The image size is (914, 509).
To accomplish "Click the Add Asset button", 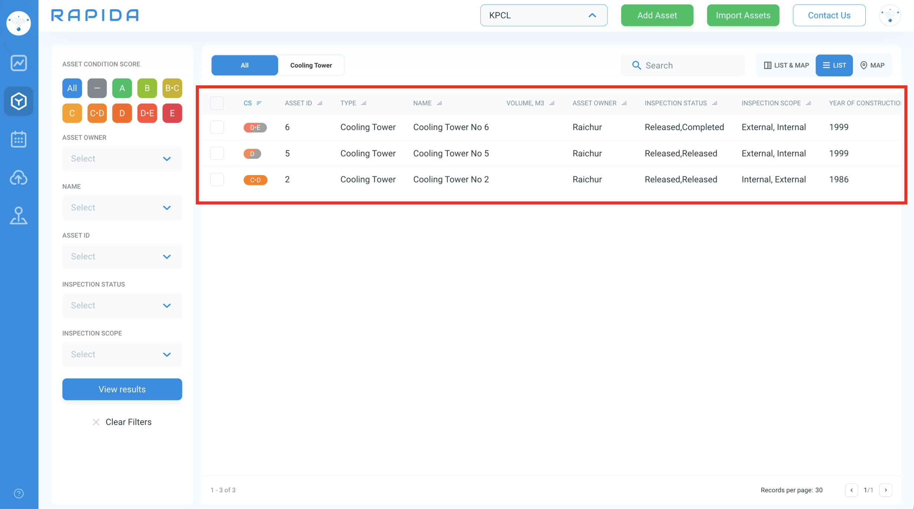I will [657, 16].
